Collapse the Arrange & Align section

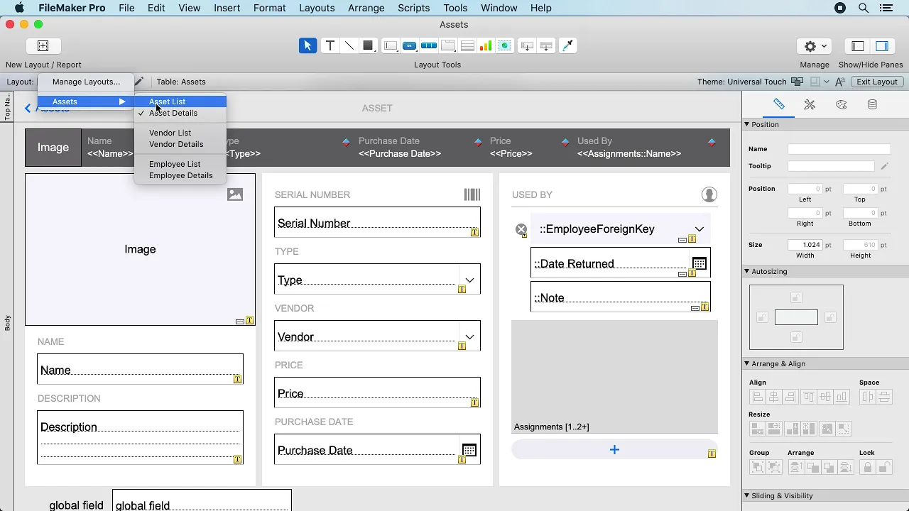coord(747,363)
